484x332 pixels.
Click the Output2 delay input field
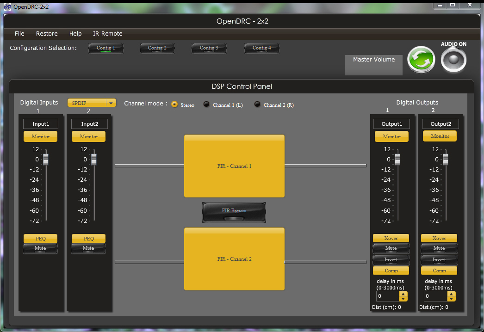[435, 296]
